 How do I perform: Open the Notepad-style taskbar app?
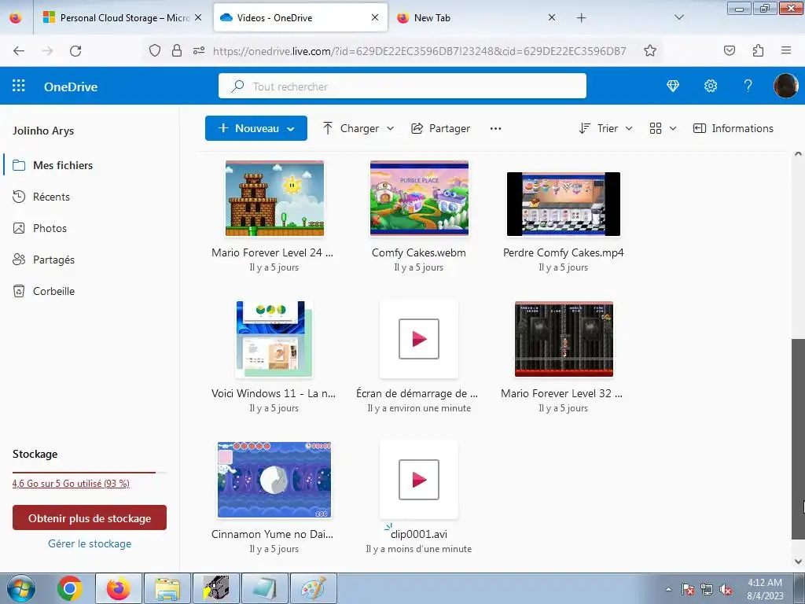click(x=265, y=588)
